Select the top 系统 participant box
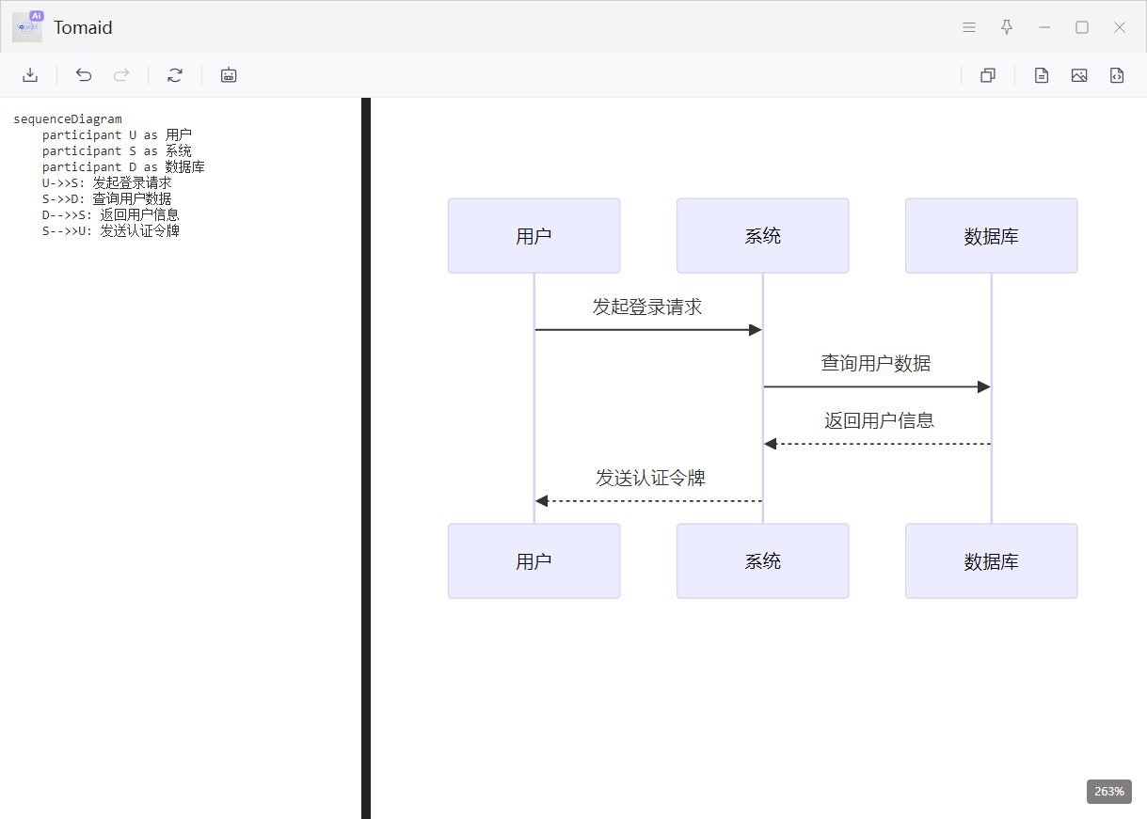 tap(762, 236)
